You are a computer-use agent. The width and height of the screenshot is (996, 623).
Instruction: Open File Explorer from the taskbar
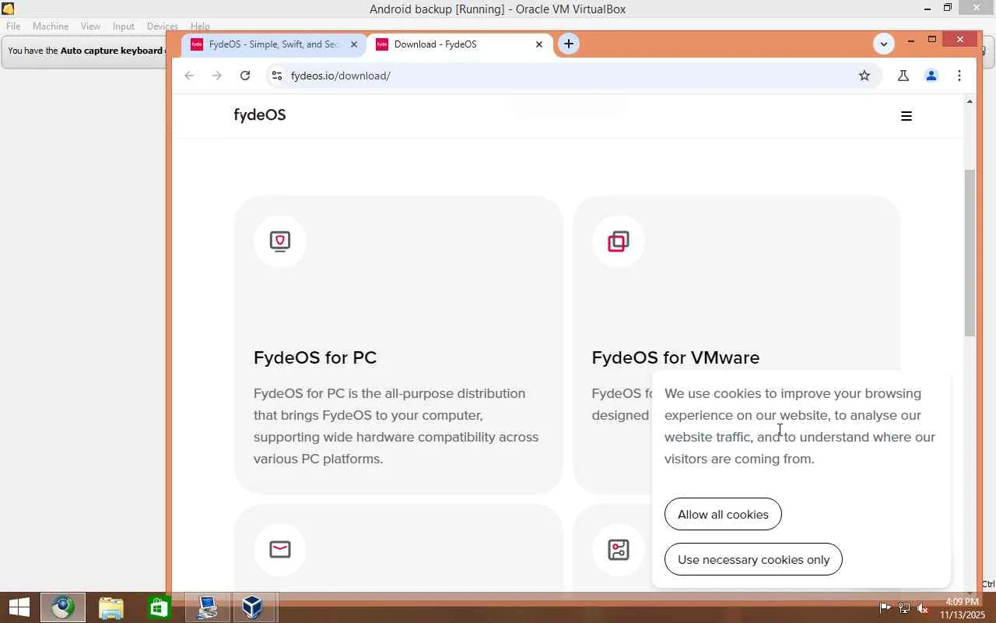[x=111, y=607]
